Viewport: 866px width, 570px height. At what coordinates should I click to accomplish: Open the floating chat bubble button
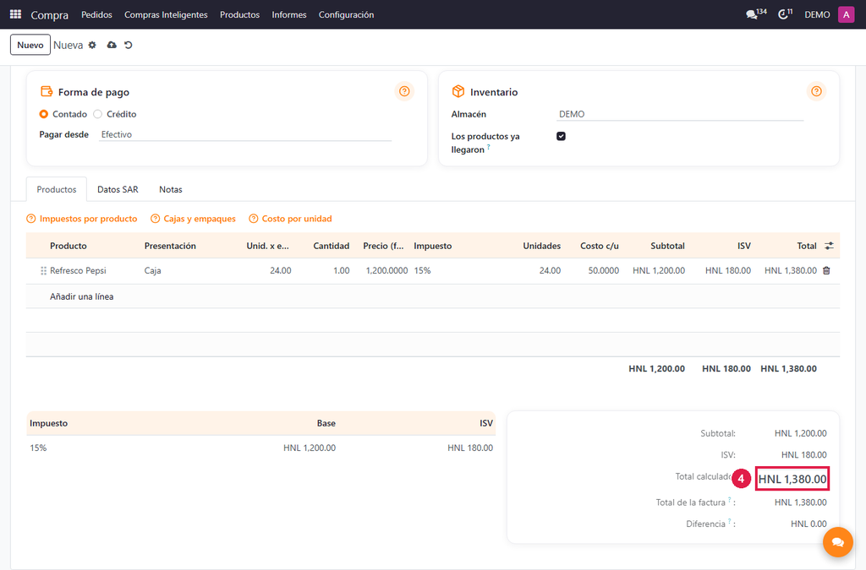(837, 542)
